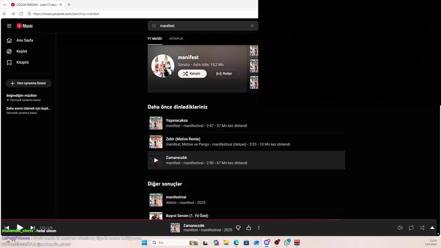441x248 pixels.
Task: Select the YT MUSIC tab
Action: coord(155,39)
